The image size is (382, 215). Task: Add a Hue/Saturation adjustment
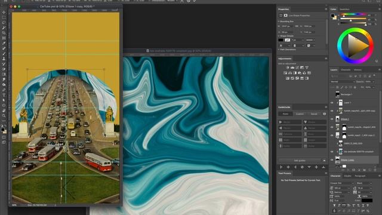285,73
